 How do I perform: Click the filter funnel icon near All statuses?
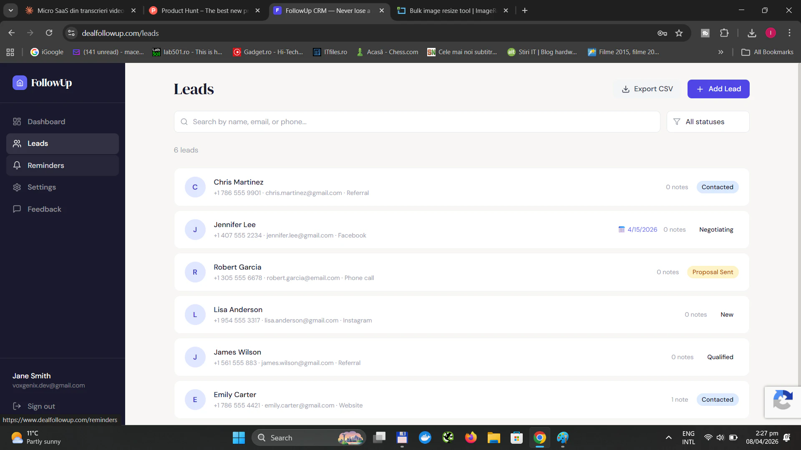point(677,121)
